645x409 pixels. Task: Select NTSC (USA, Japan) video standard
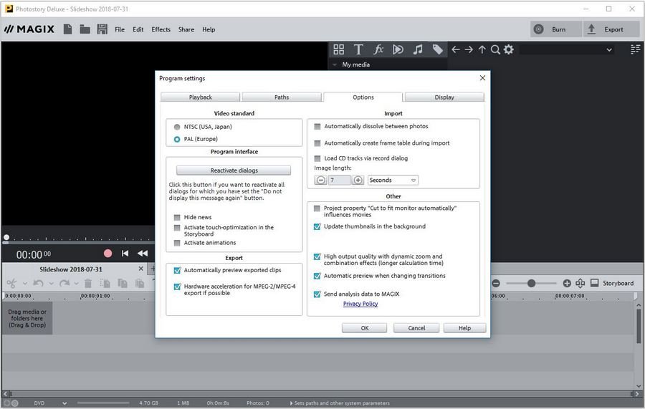[177, 127]
